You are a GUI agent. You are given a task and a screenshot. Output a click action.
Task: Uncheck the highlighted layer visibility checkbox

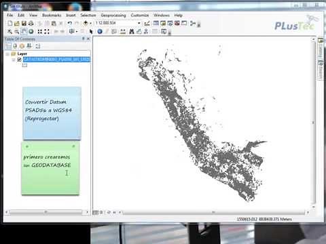click(19, 60)
